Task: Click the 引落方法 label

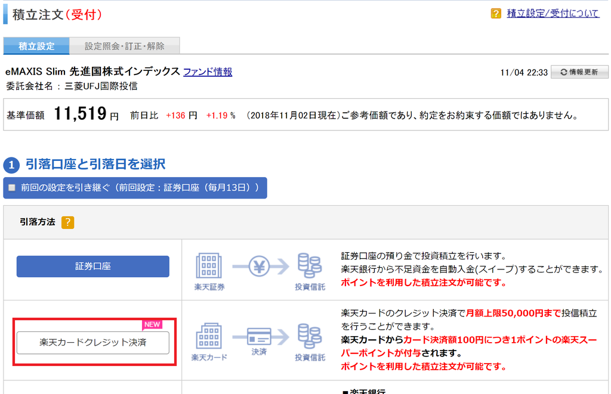Action: pyautogui.click(x=38, y=222)
